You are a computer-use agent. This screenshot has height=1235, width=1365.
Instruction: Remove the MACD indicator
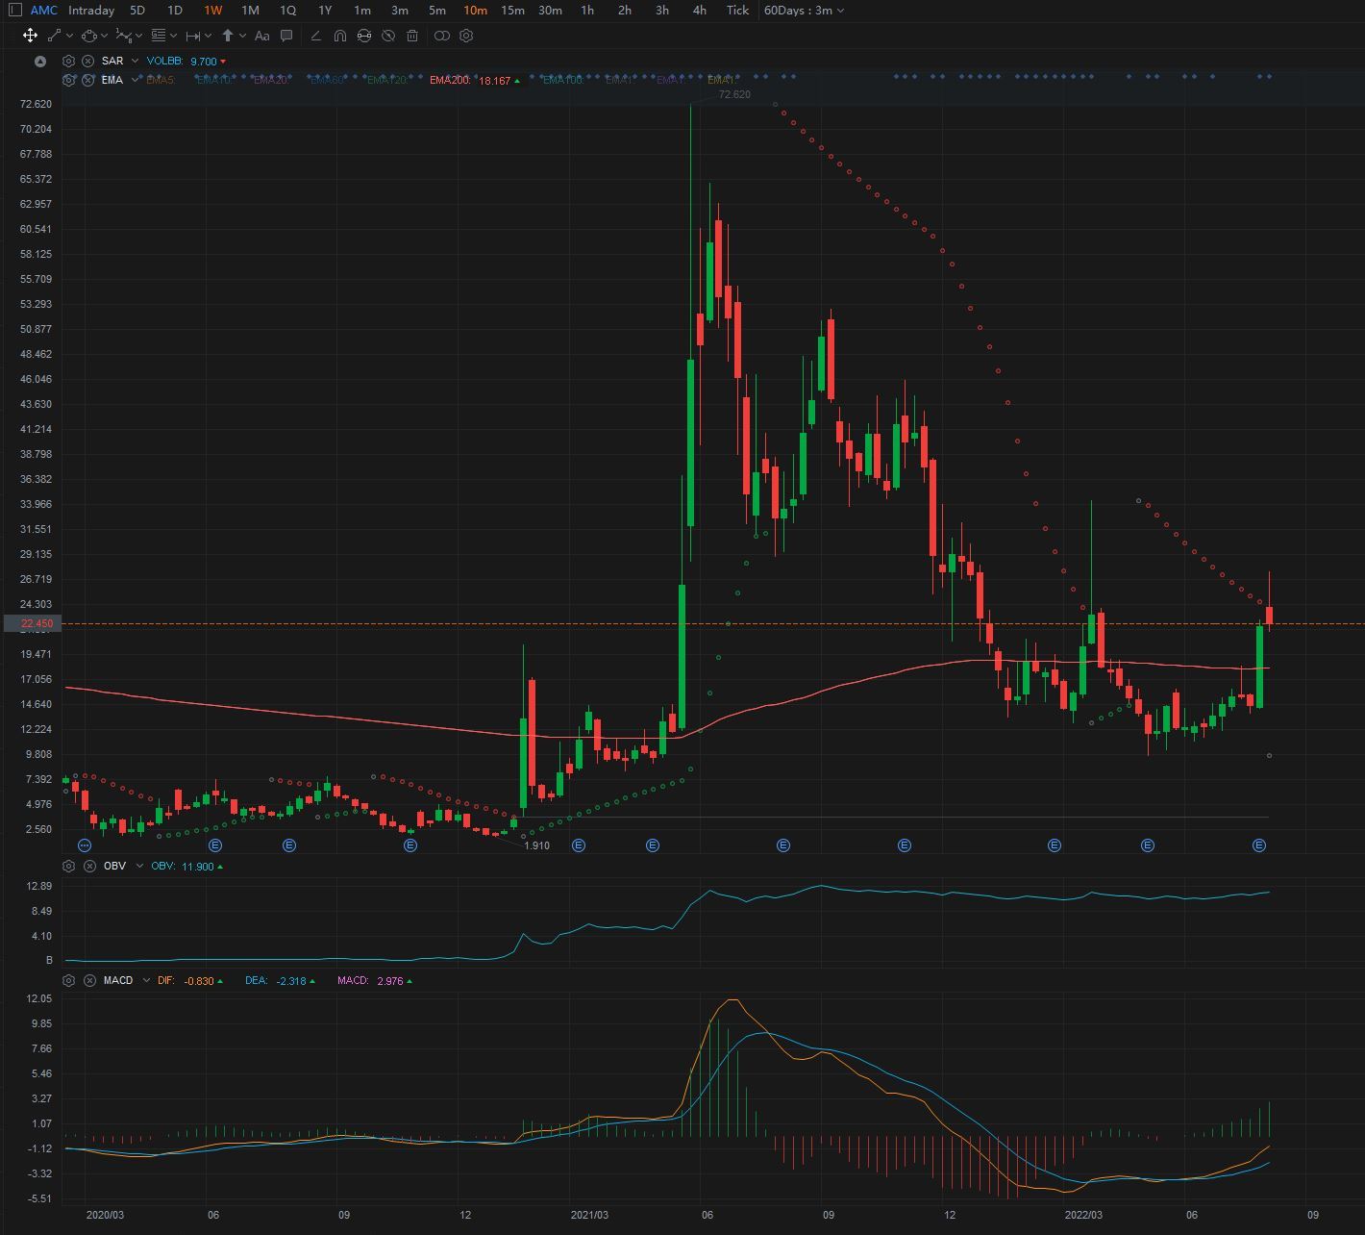click(x=89, y=980)
